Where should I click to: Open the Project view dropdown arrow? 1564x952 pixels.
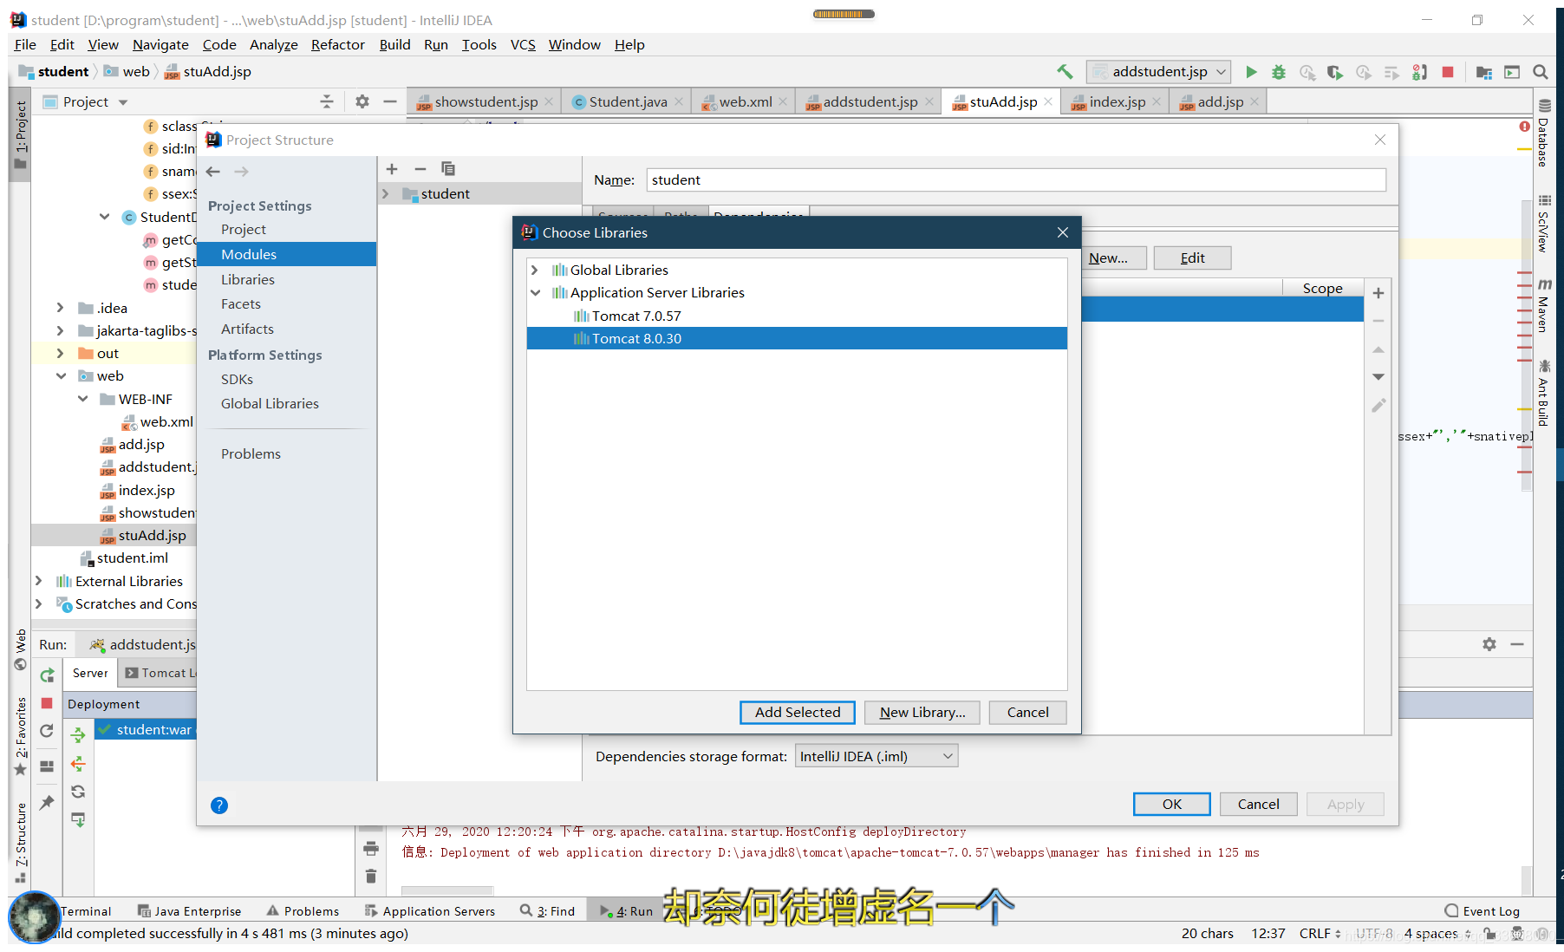(123, 102)
